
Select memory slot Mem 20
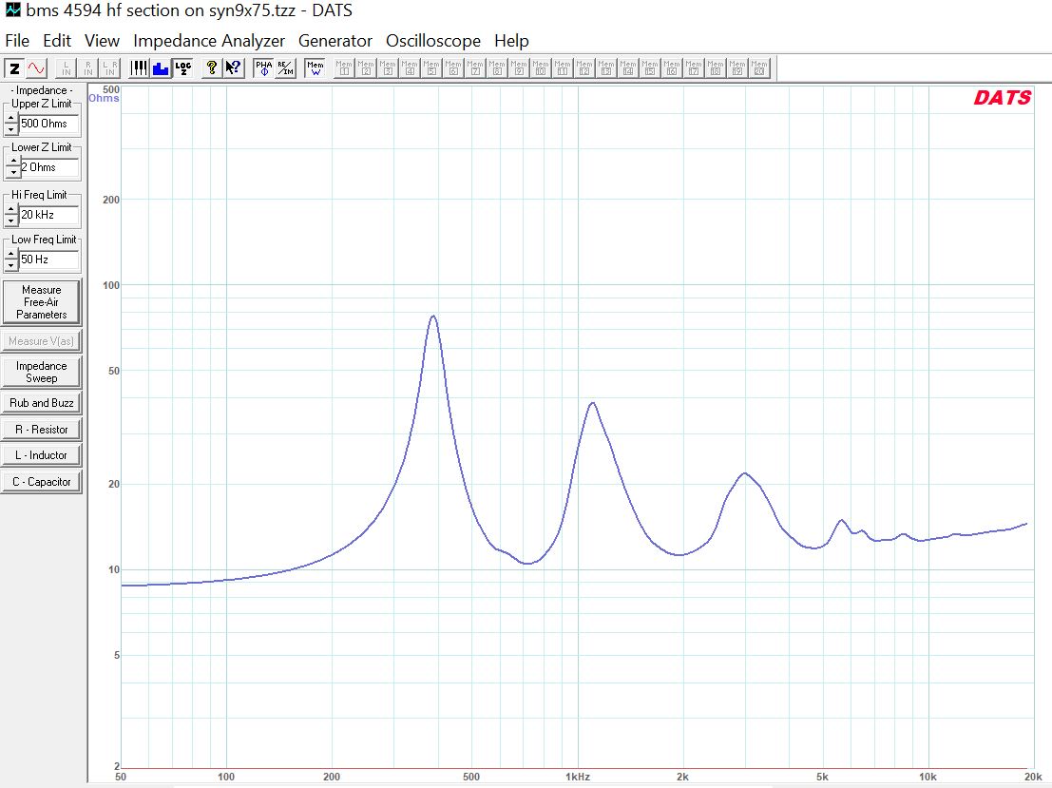point(758,68)
